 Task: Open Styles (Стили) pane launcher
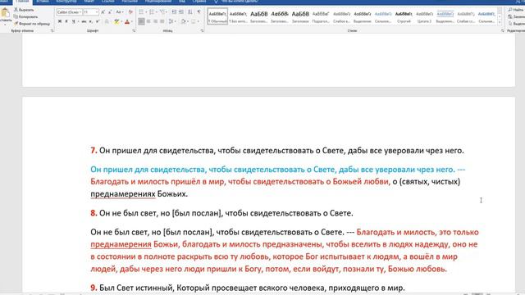[503, 31]
